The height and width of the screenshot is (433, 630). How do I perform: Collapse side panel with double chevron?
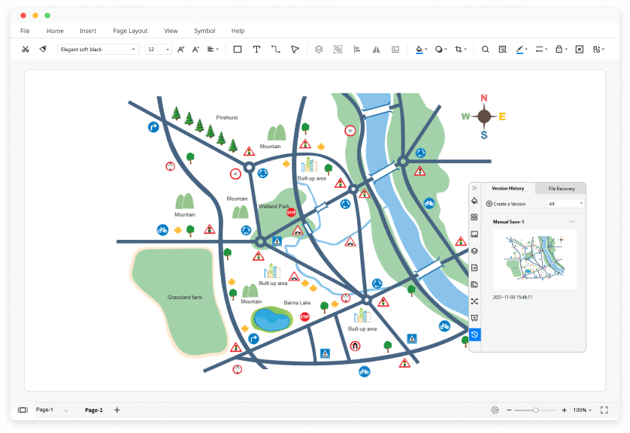pos(474,188)
